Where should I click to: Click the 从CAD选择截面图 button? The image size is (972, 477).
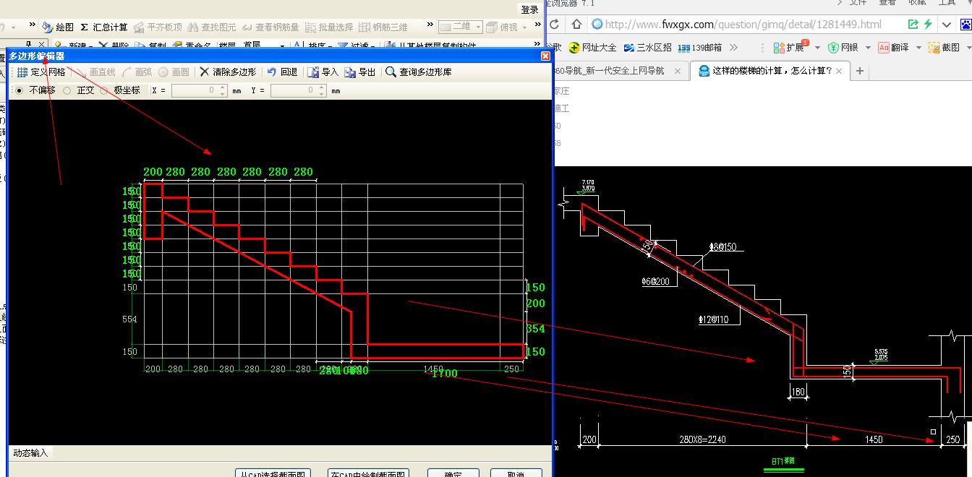[273, 475]
